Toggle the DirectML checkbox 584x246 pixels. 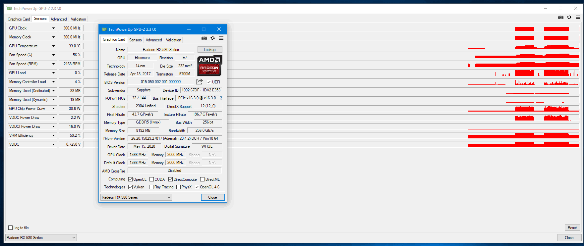click(x=202, y=179)
